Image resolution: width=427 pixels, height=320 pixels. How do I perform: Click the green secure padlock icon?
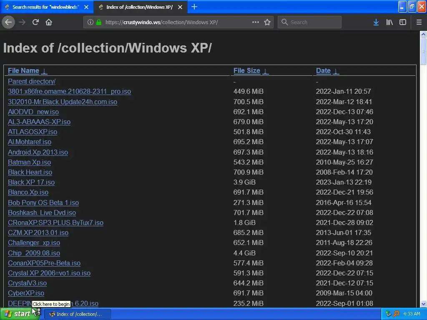99,22
